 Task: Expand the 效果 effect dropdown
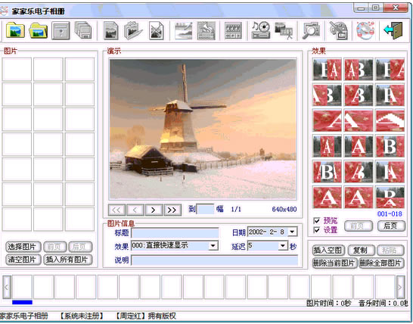click(213, 246)
